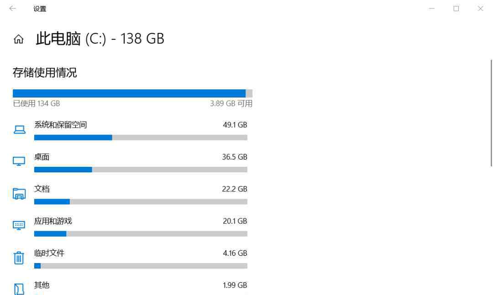Click the trash can icon for 临时文件
Screen dimensions: 493x295
pyautogui.click(x=19, y=258)
